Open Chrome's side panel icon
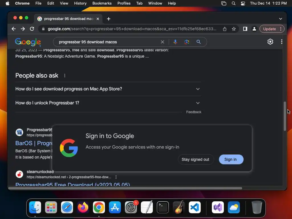 [x=245, y=29]
